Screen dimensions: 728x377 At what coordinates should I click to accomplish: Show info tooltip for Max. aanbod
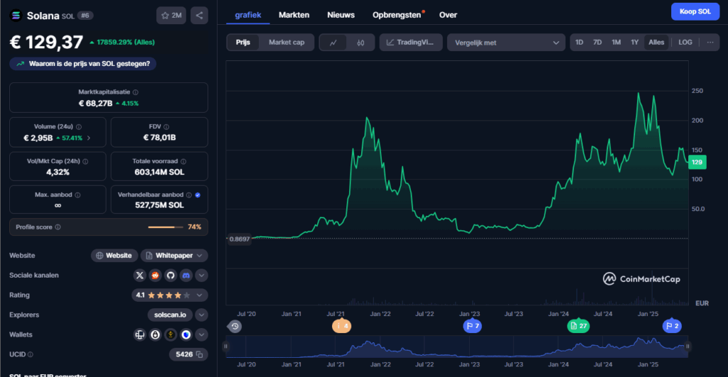[x=77, y=195]
